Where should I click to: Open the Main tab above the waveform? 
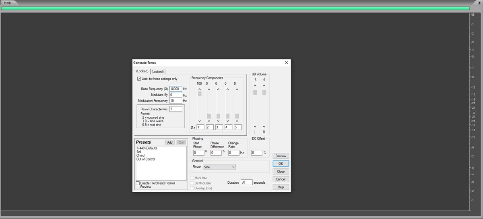click(x=7, y=2)
